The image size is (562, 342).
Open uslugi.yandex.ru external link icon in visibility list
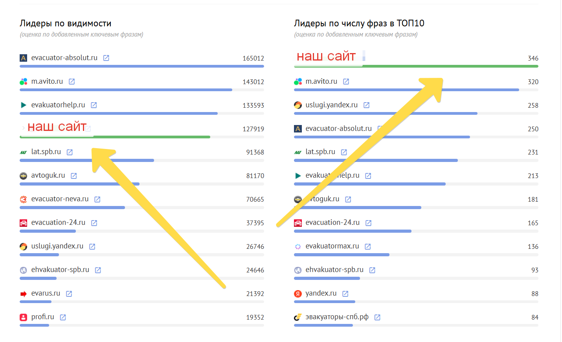coord(92,246)
